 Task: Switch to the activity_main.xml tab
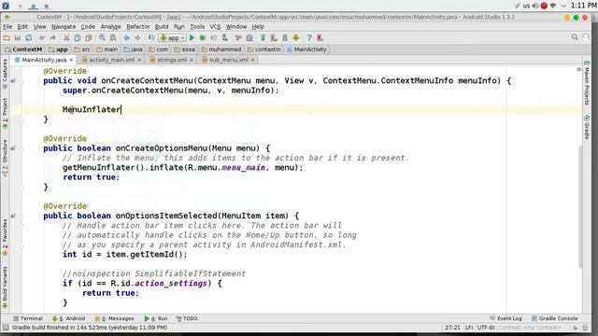pos(111,60)
